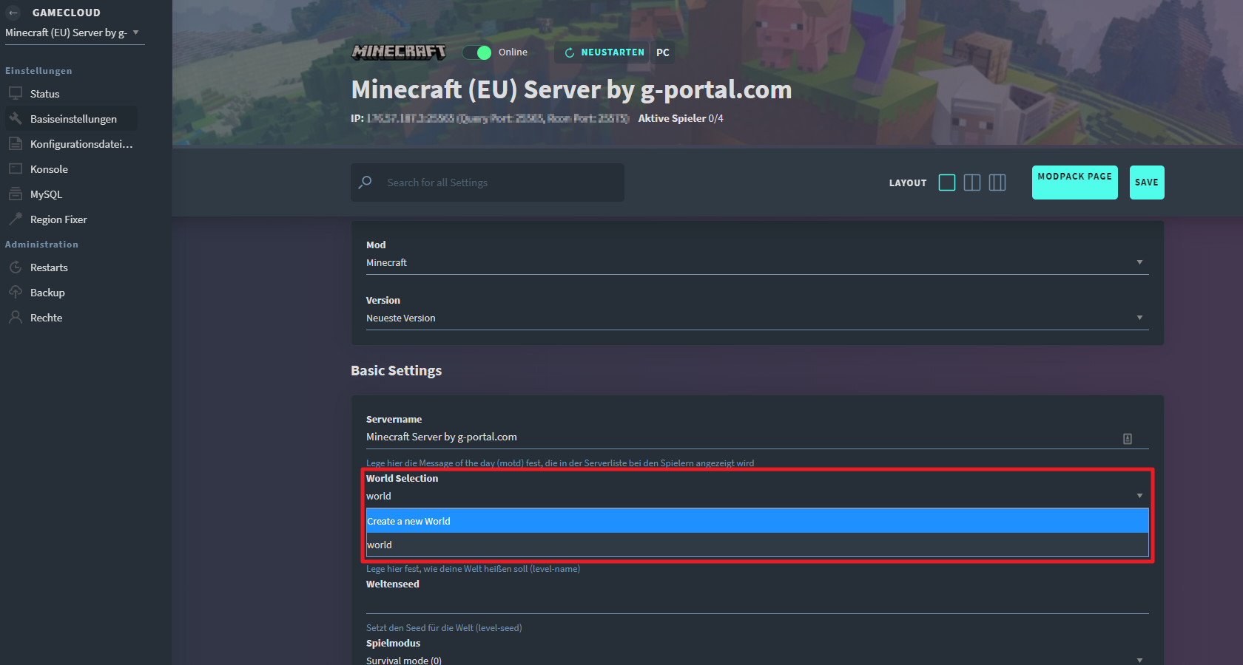Screen dimensions: 1243x665
Task: Select the Basiseinstellungen wrench icon
Action: coord(16,118)
